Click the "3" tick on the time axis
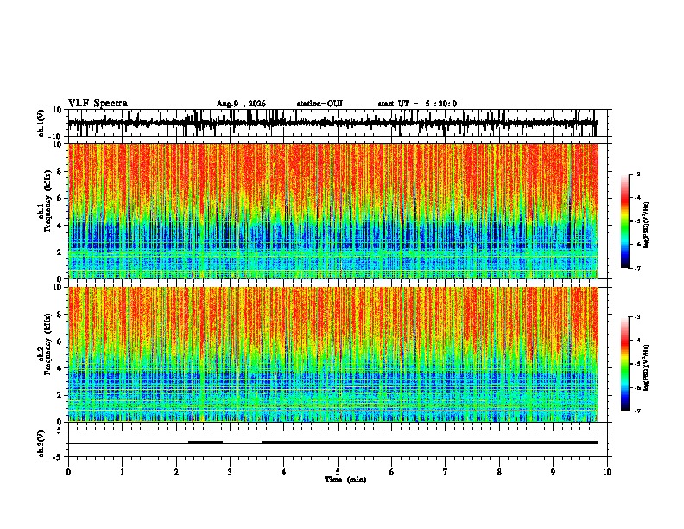Viewport: 684px width, 529px height. tap(230, 472)
